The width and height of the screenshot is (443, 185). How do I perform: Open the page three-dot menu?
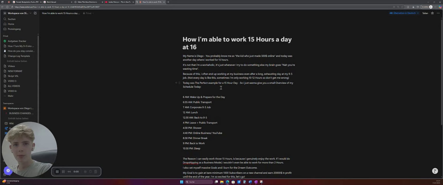(x=438, y=13)
